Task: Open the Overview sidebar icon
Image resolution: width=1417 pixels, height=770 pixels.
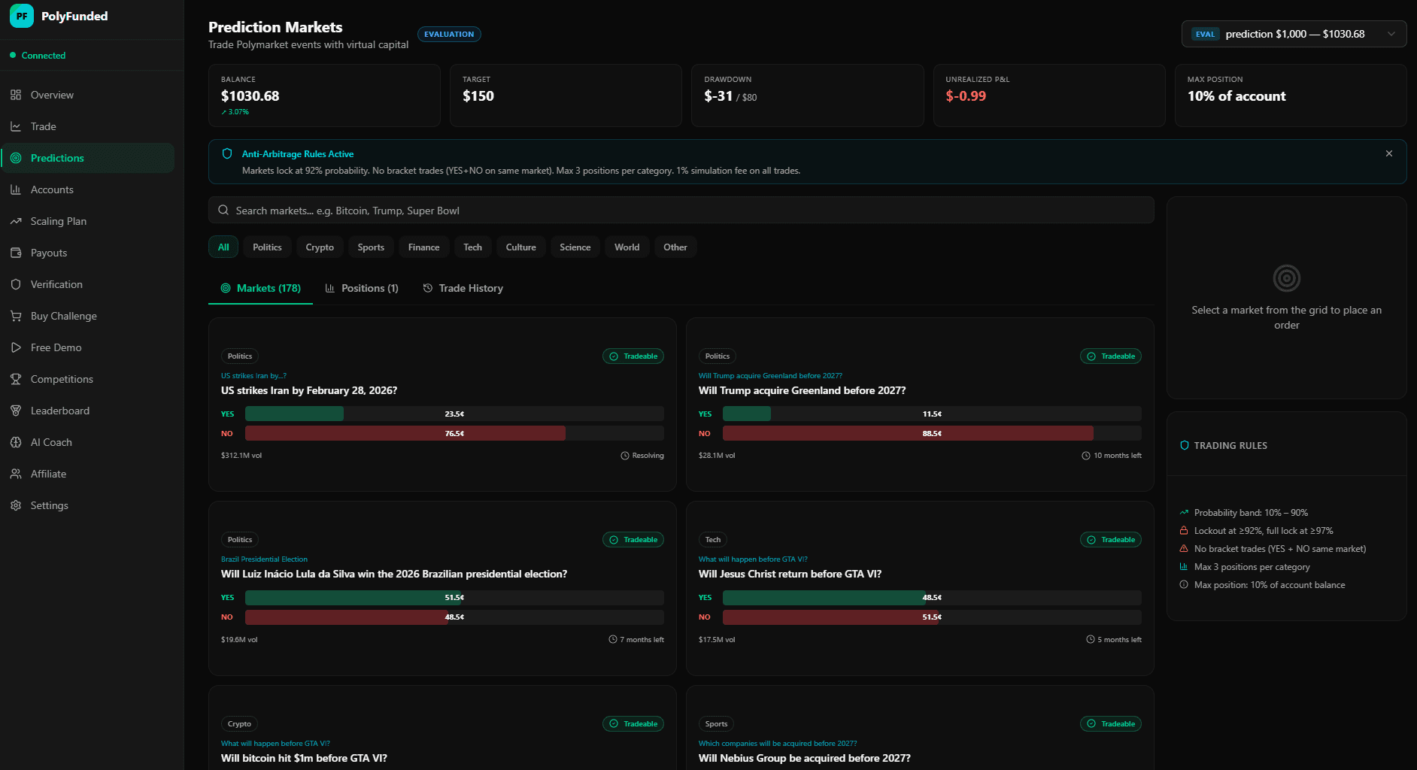Action: [x=17, y=95]
